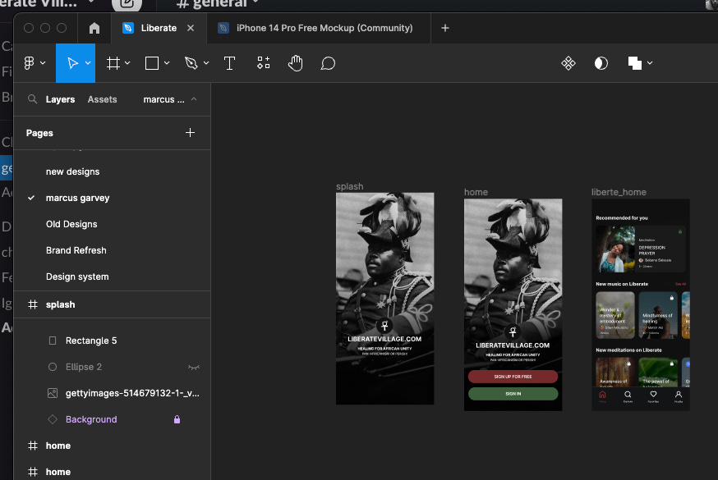
Task: Open a new tab with plus button
Action: click(445, 29)
